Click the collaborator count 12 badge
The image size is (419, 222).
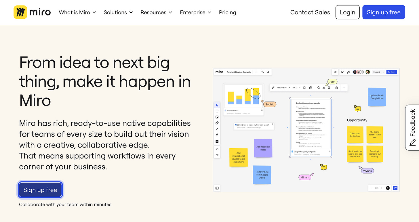(361, 72)
